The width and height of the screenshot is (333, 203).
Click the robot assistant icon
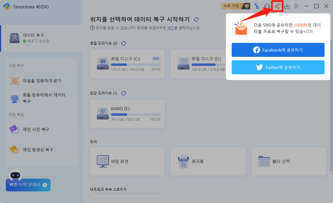[15, 175]
